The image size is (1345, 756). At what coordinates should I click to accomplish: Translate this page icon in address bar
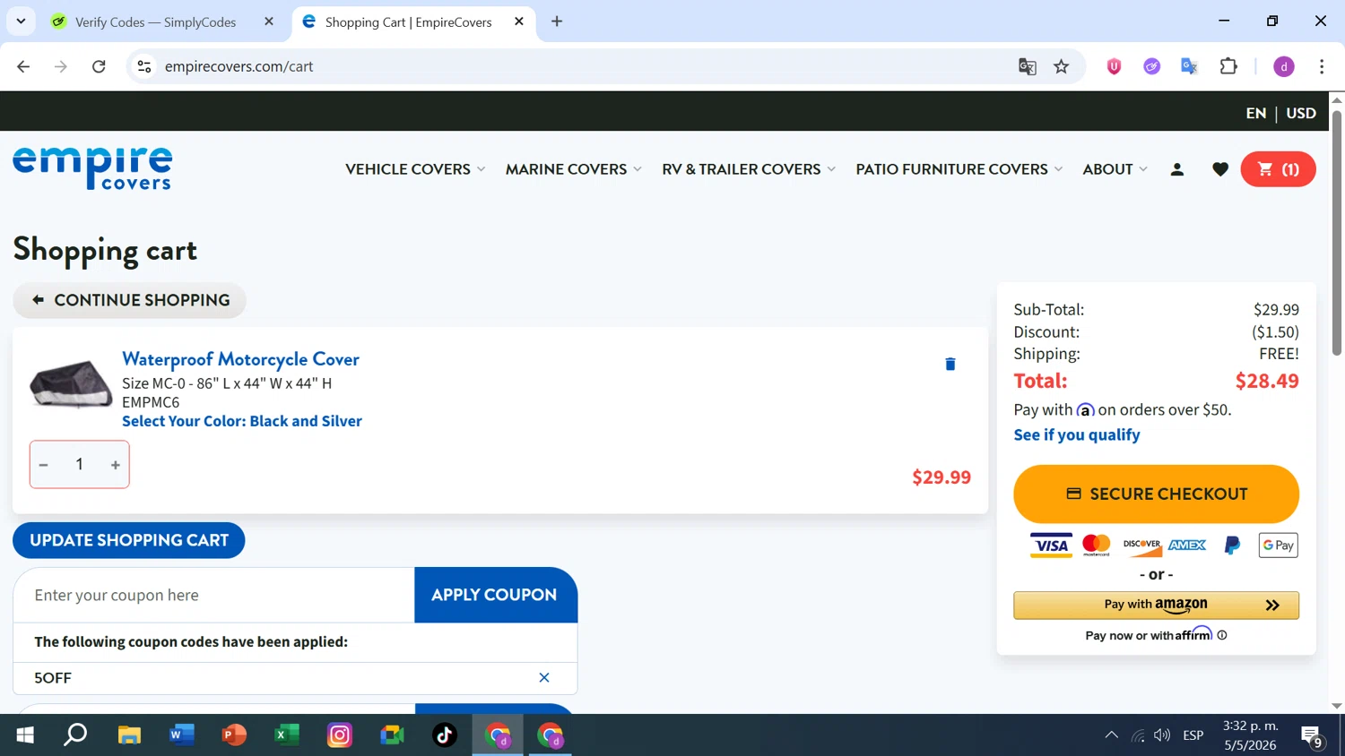(1028, 66)
